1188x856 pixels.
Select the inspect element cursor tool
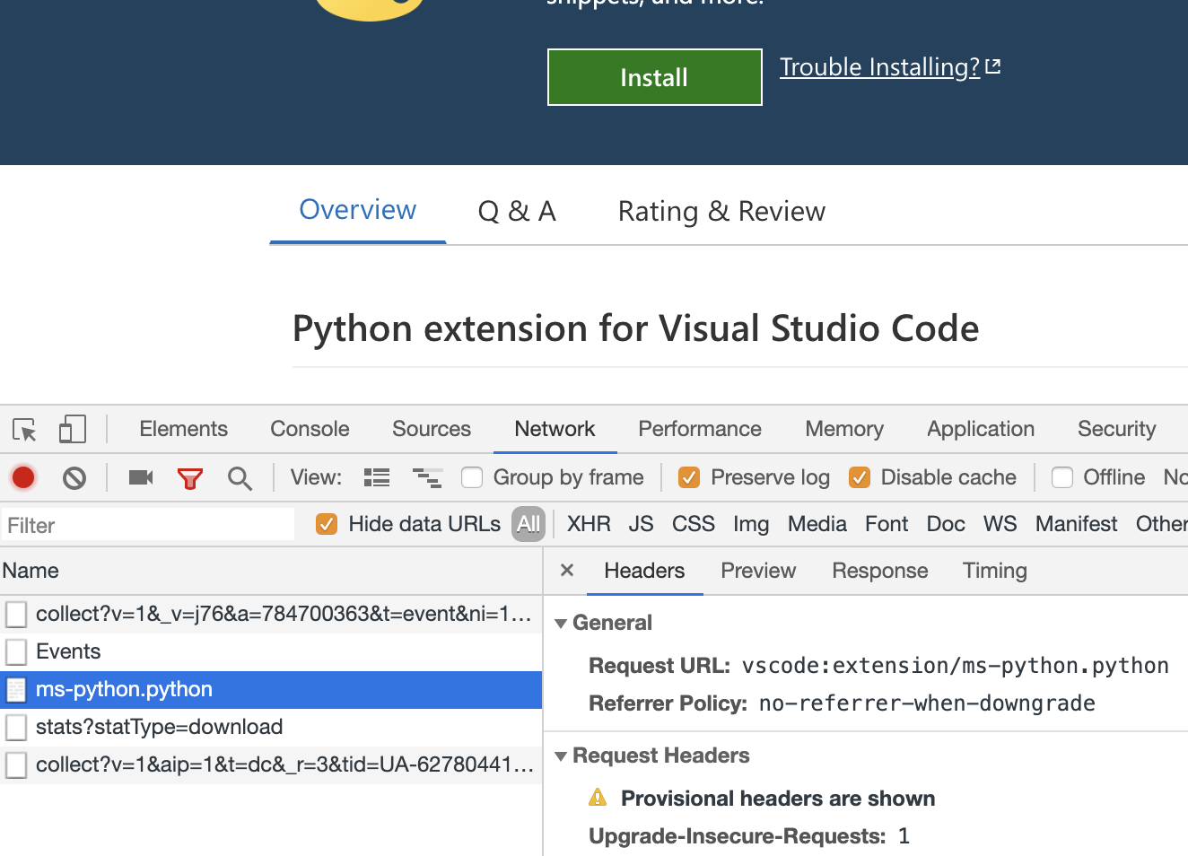[x=25, y=429]
